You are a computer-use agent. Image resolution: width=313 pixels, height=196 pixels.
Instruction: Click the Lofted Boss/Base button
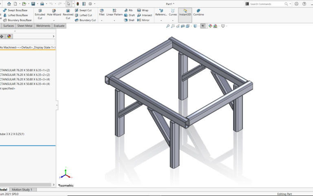coord(17,15)
